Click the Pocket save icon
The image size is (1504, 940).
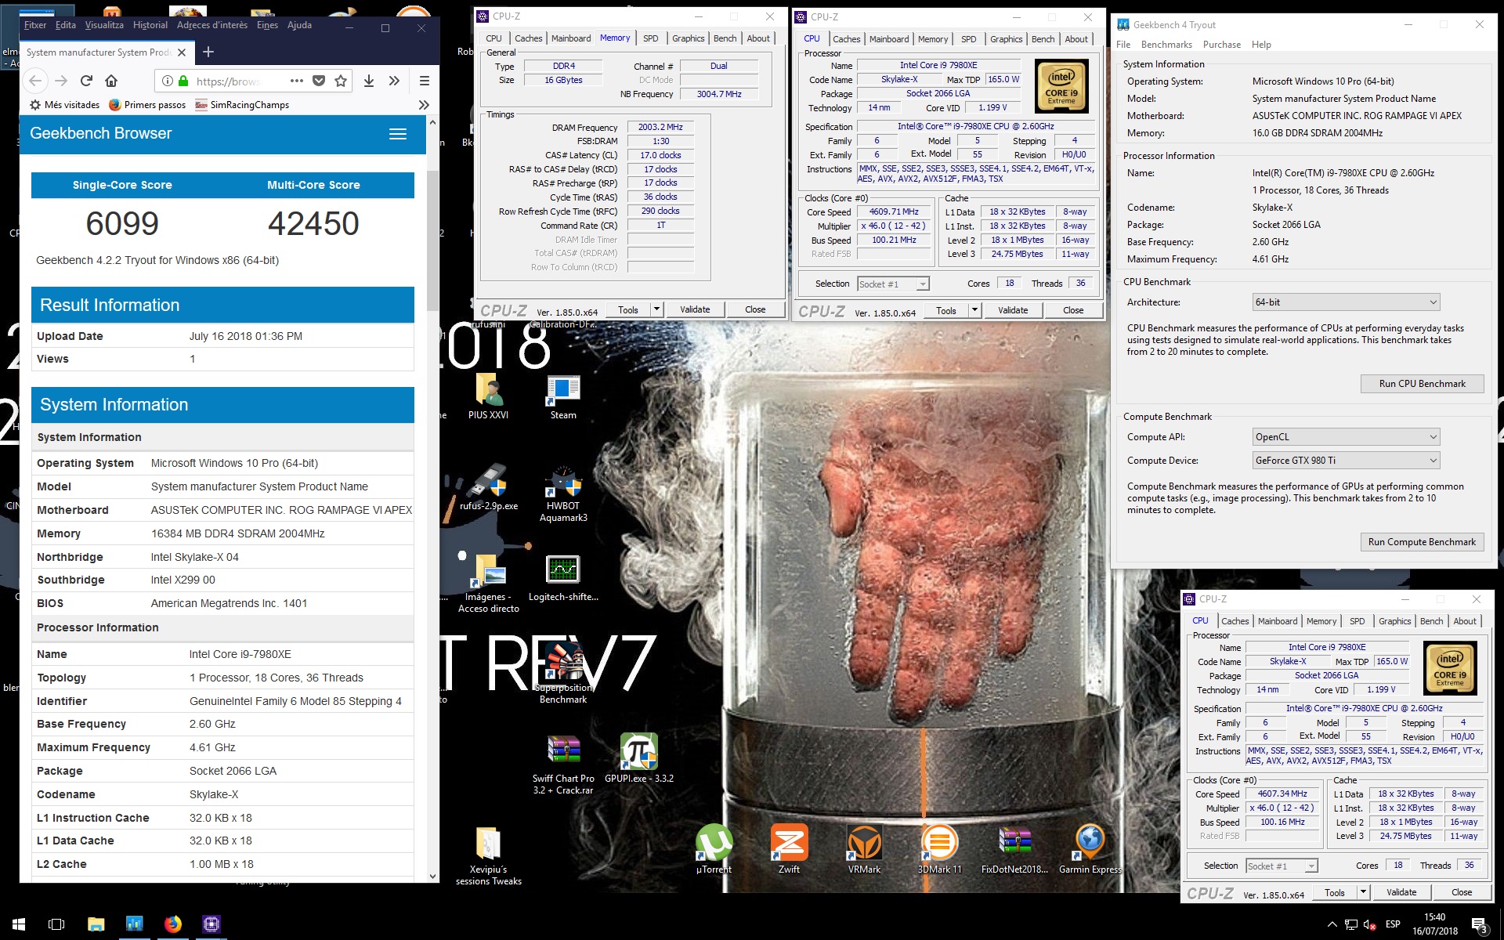pyautogui.click(x=319, y=81)
